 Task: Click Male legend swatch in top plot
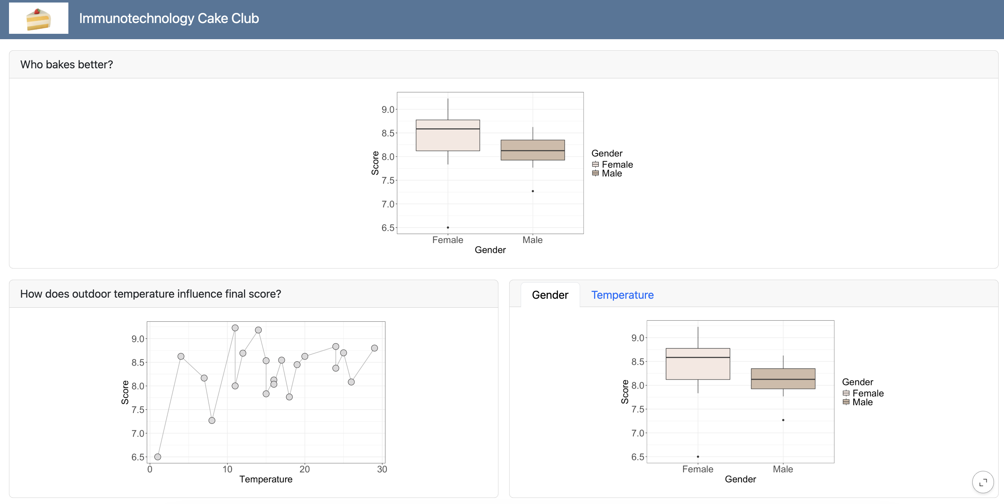tap(595, 173)
